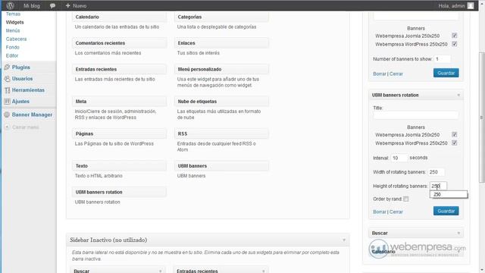Select the Páginas available widget
The width and height of the screenshot is (485, 273).
click(x=120, y=133)
